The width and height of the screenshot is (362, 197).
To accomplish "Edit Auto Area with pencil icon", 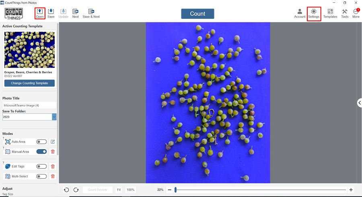I will 53,142.
